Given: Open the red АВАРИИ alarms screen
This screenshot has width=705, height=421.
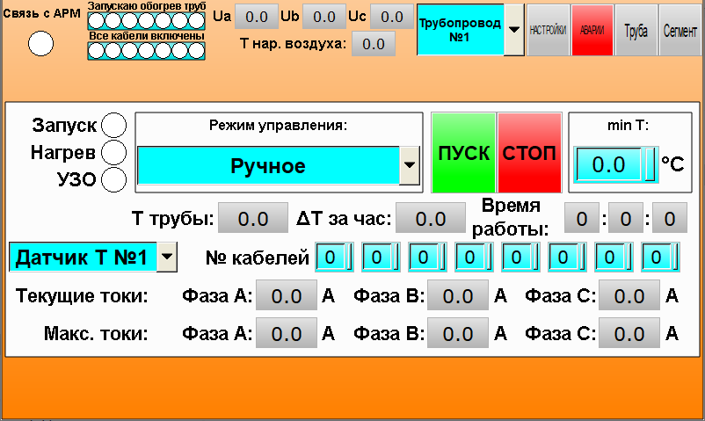Looking at the screenshot, I should coord(592,29).
